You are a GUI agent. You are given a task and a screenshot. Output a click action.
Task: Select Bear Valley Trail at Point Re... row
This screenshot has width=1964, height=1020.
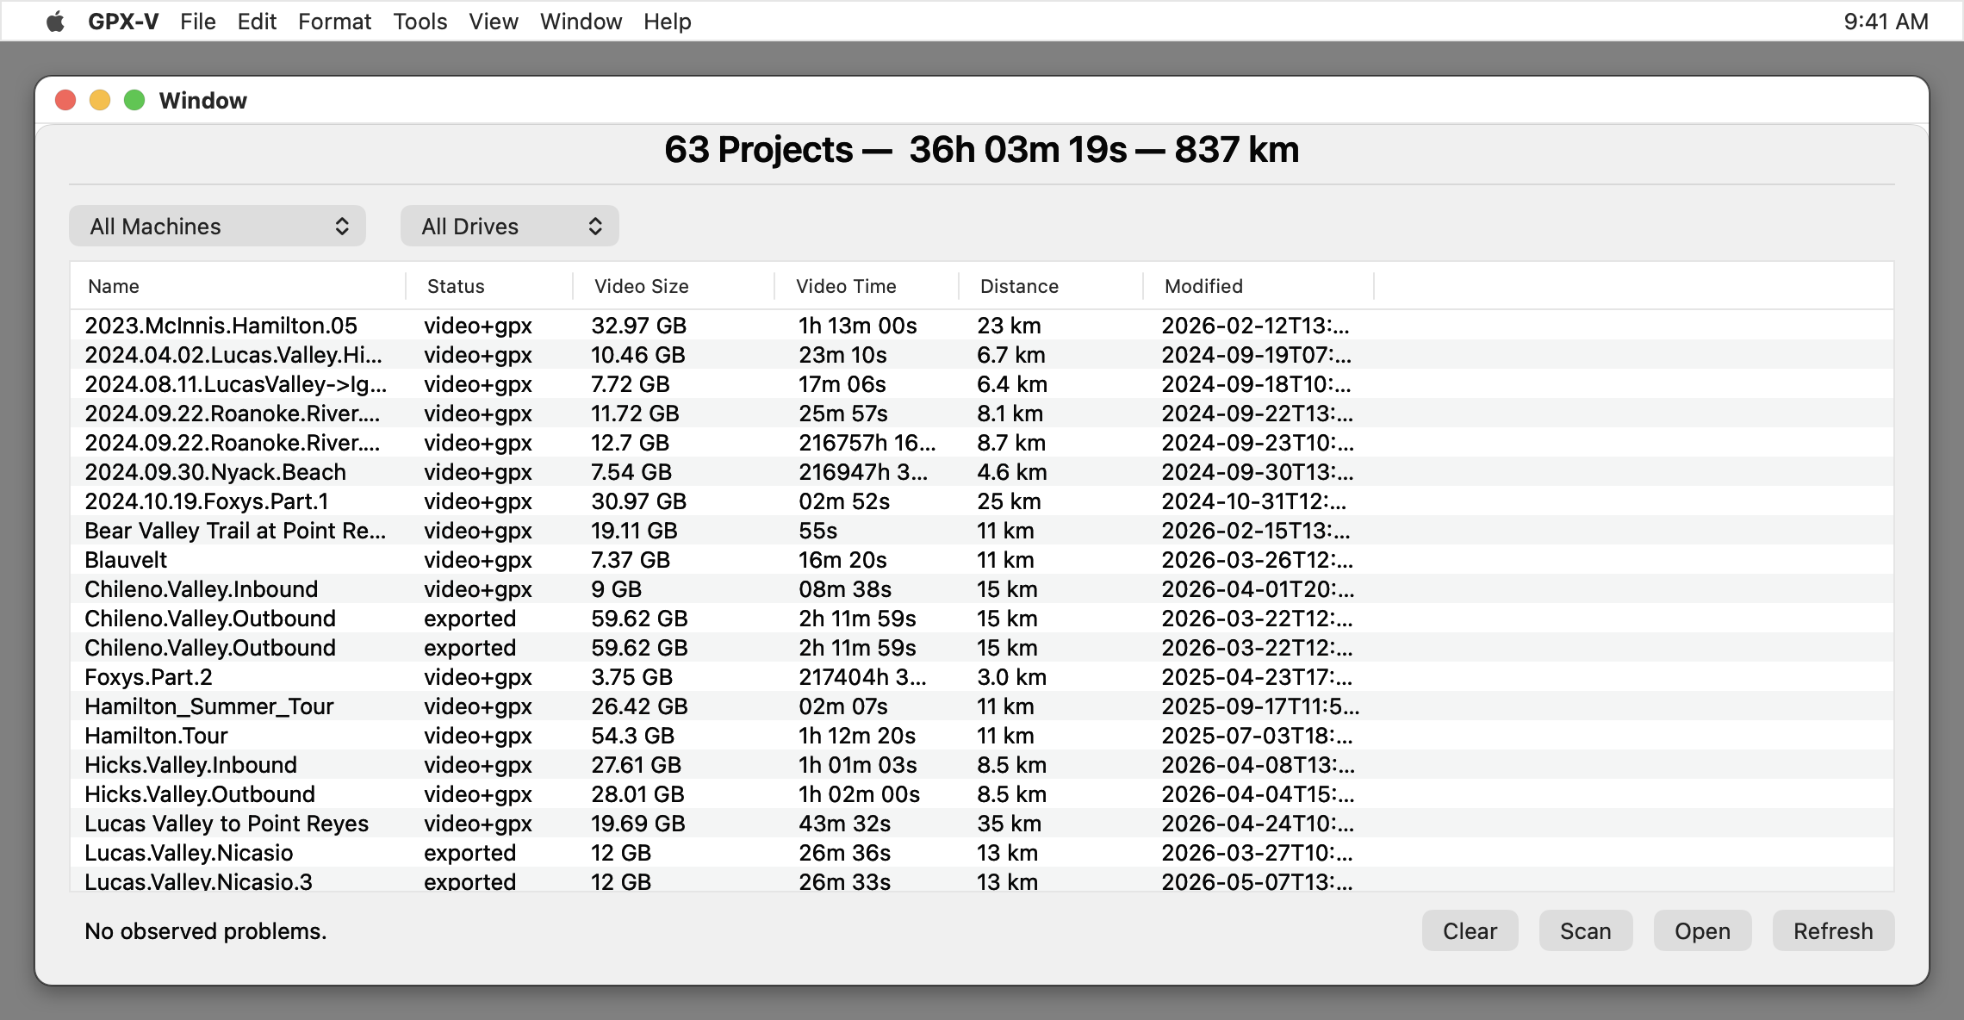(x=982, y=531)
